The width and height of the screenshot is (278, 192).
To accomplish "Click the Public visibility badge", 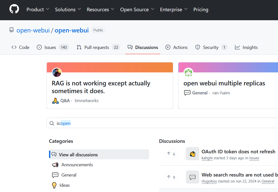I will pos(98,30).
